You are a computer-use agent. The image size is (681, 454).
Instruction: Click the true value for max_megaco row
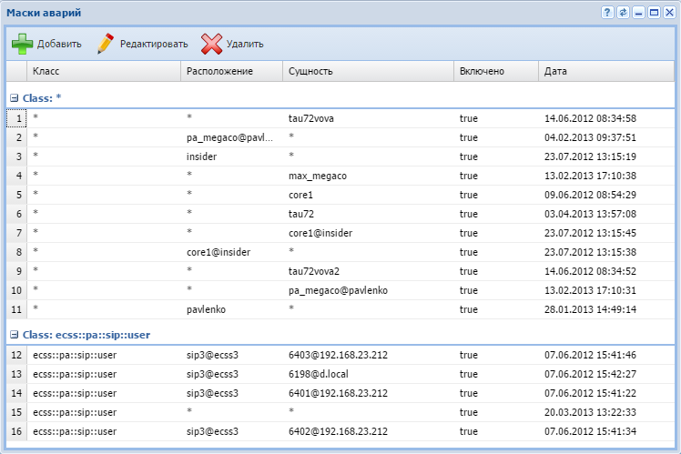pyautogui.click(x=469, y=176)
